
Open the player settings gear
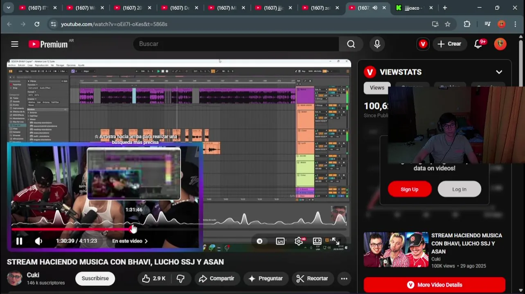tap(299, 241)
